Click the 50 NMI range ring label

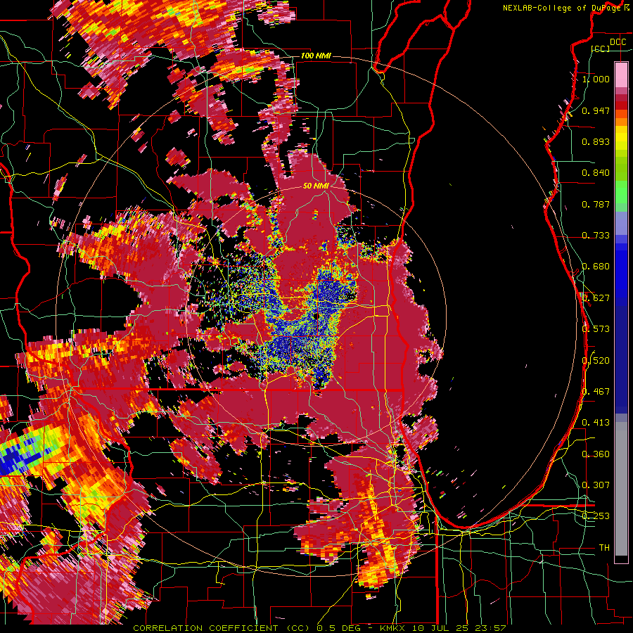[x=316, y=186]
